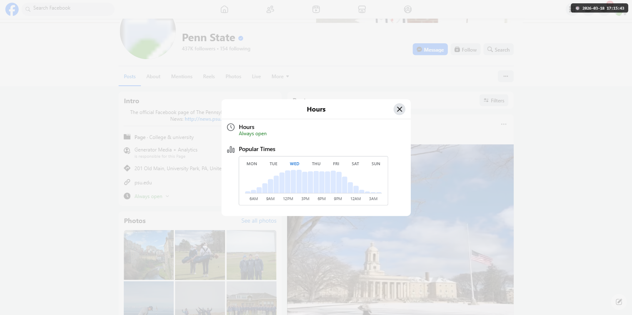Screen dimensions: 632x315
Task: Select SAT in Popular Times
Action: coord(355,164)
